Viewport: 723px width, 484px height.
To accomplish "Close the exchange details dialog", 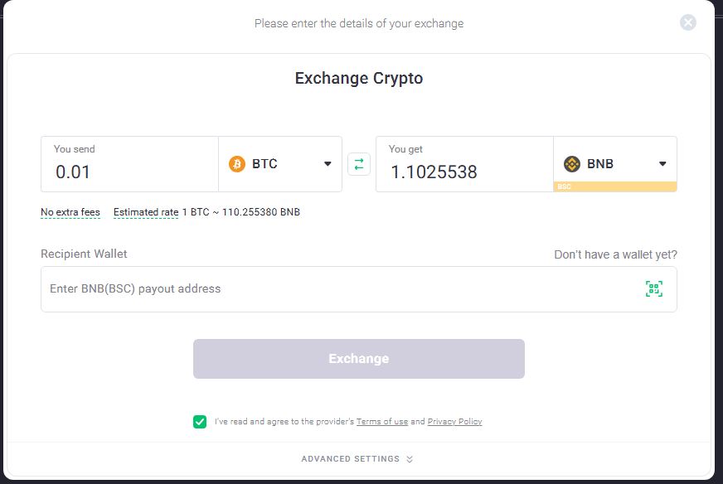I will coord(688,22).
